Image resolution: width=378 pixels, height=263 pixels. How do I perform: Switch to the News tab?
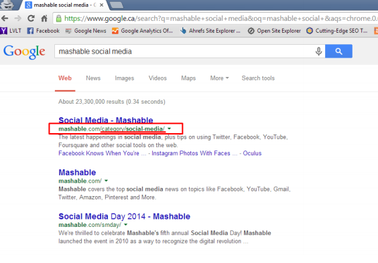tap(93, 78)
